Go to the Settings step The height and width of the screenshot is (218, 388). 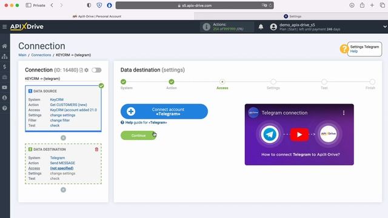coord(273,82)
